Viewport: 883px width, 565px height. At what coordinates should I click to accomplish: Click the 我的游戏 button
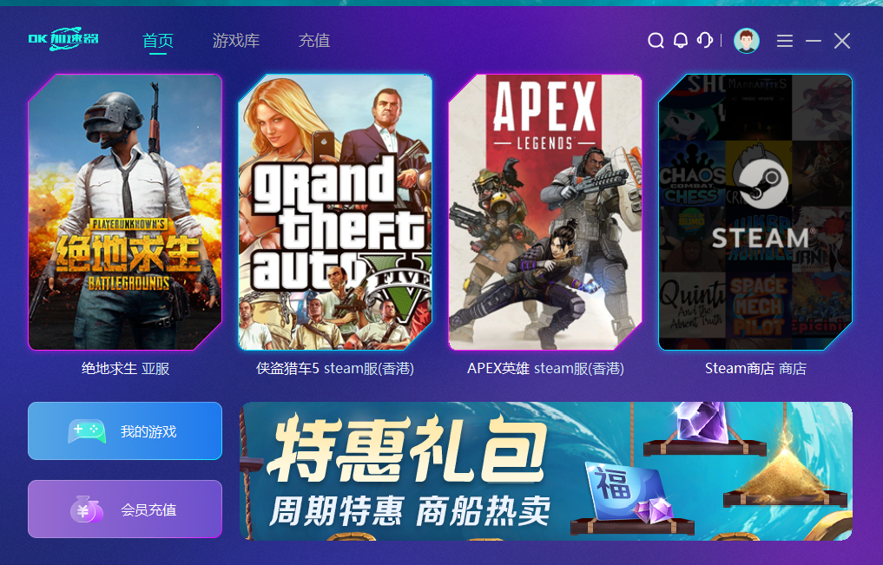click(125, 431)
